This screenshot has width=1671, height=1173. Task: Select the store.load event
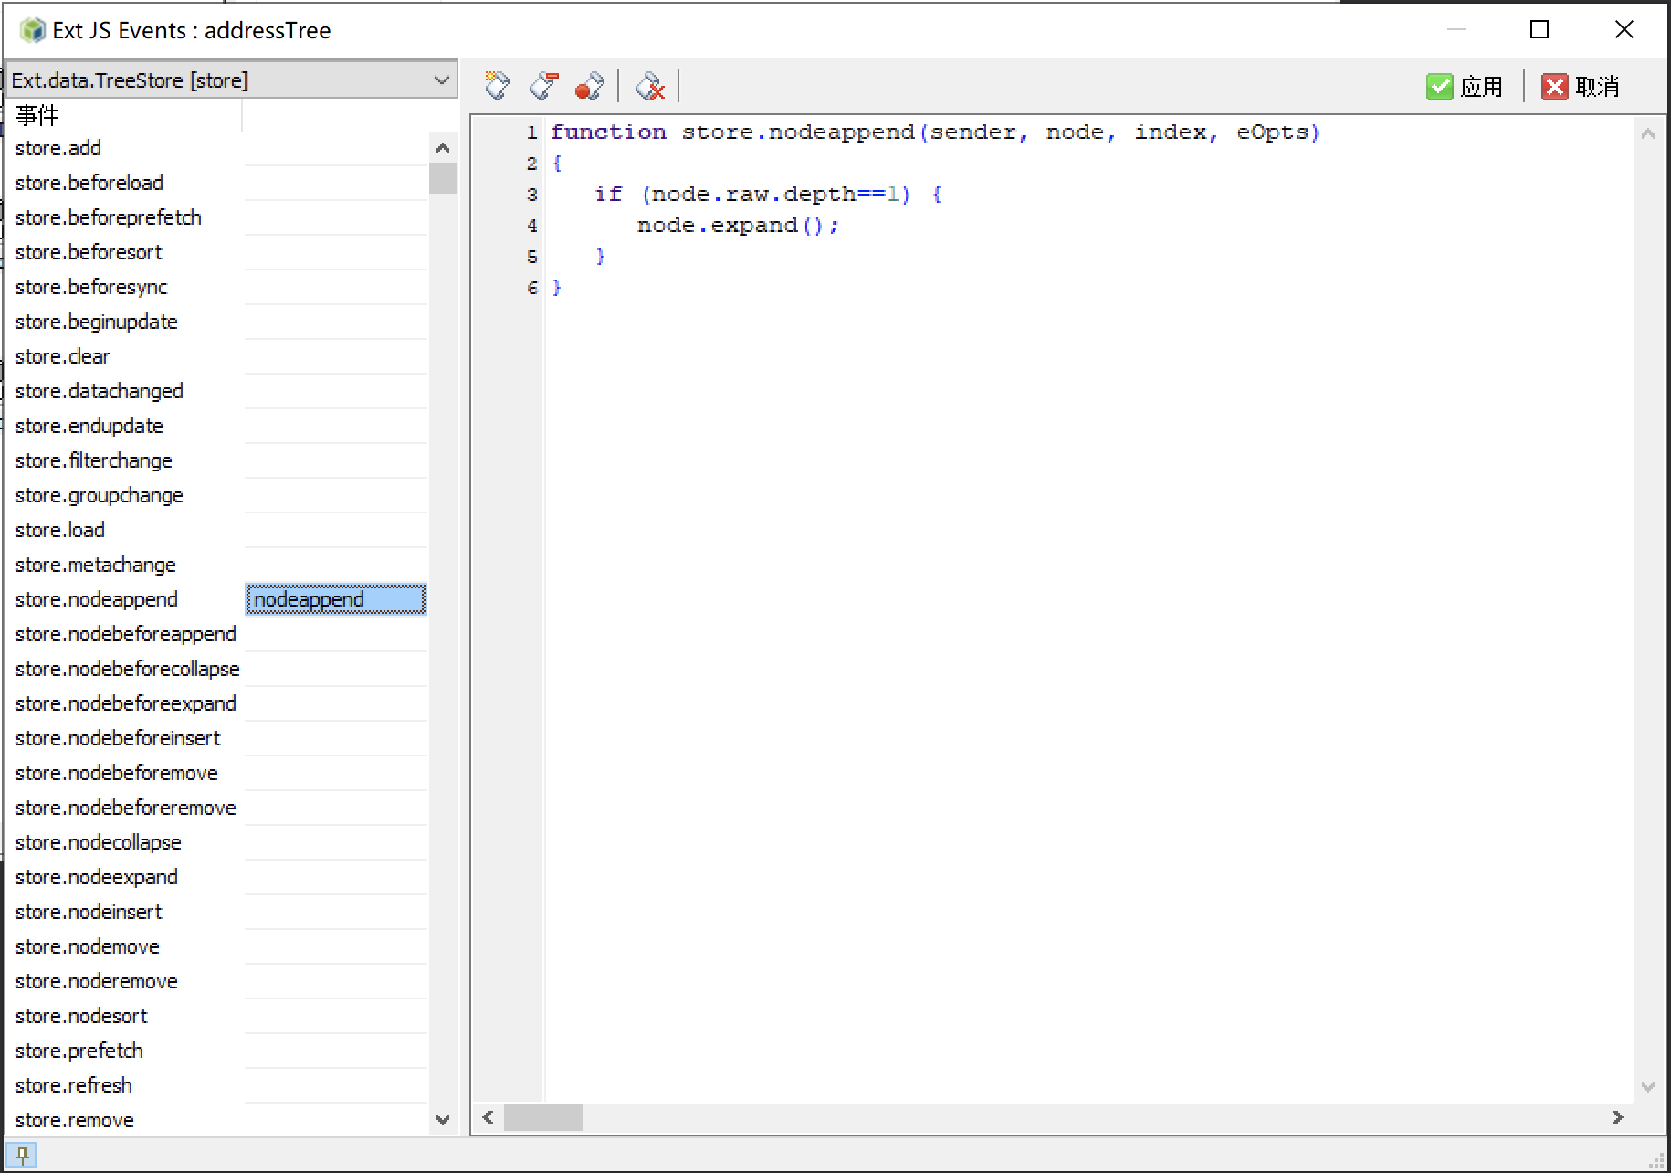coord(60,530)
